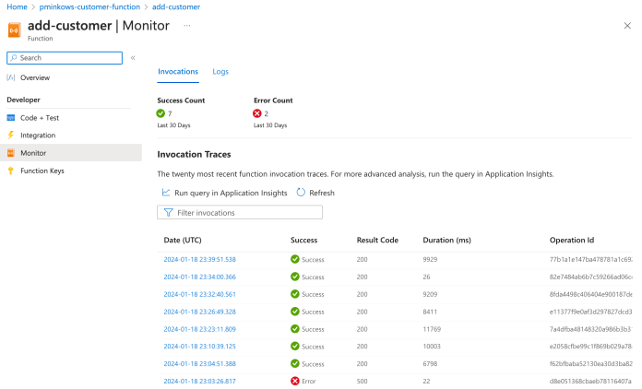Open the ellipsis more options menu
Screen dimensions: 642x389
(x=186, y=26)
